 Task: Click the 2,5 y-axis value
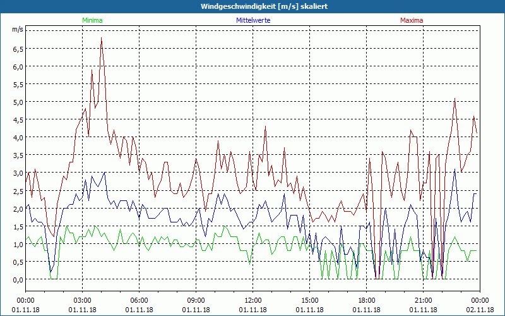click(x=18, y=191)
